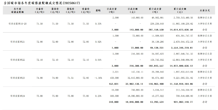Click the 0.23% change value
The height and width of the screenshot is (110, 218).
click(98, 96)
